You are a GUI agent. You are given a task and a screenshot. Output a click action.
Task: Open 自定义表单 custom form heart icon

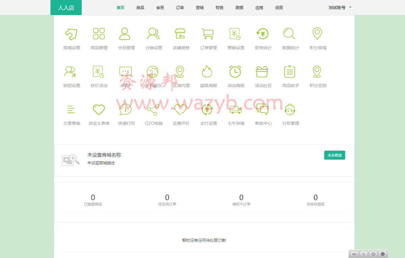[x=99, y=109]
